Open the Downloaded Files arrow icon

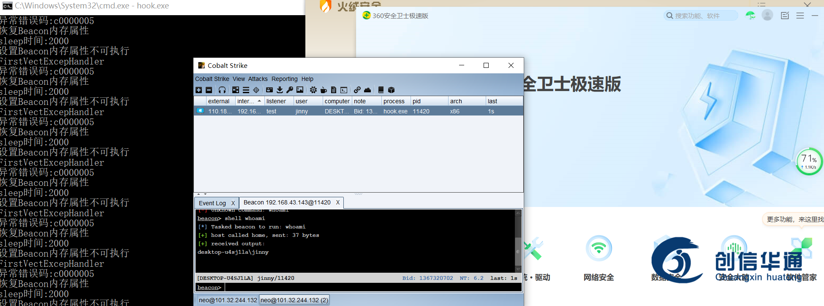(x=280, y=90)
